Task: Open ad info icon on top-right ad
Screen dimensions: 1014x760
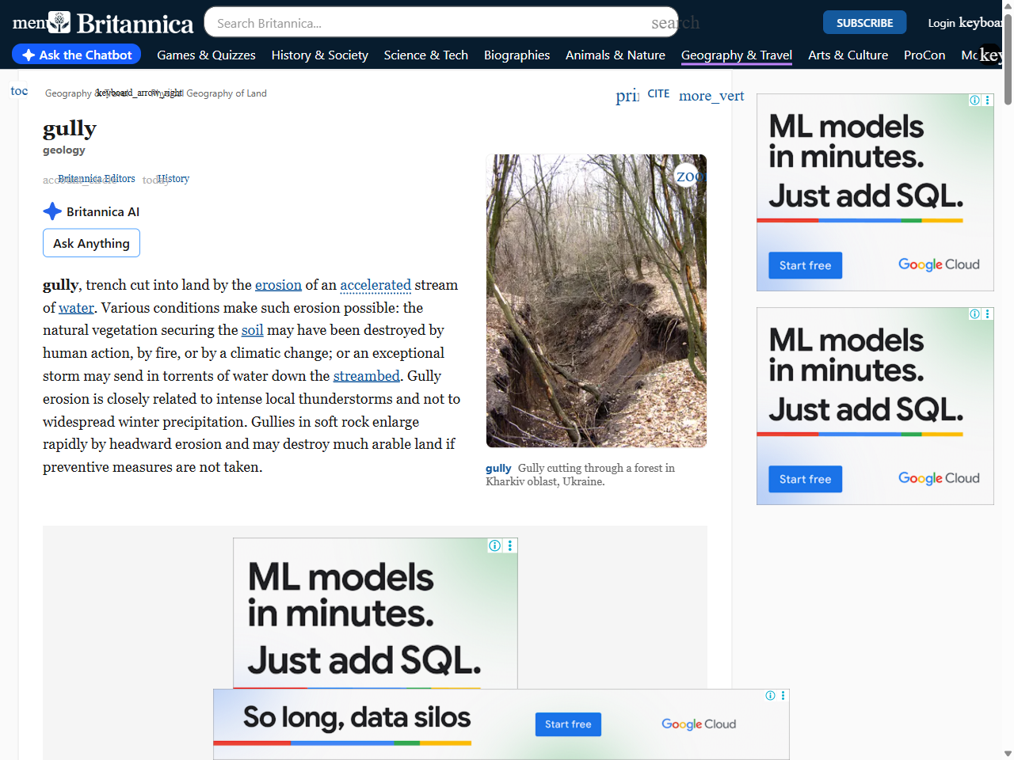Action: 974,101
